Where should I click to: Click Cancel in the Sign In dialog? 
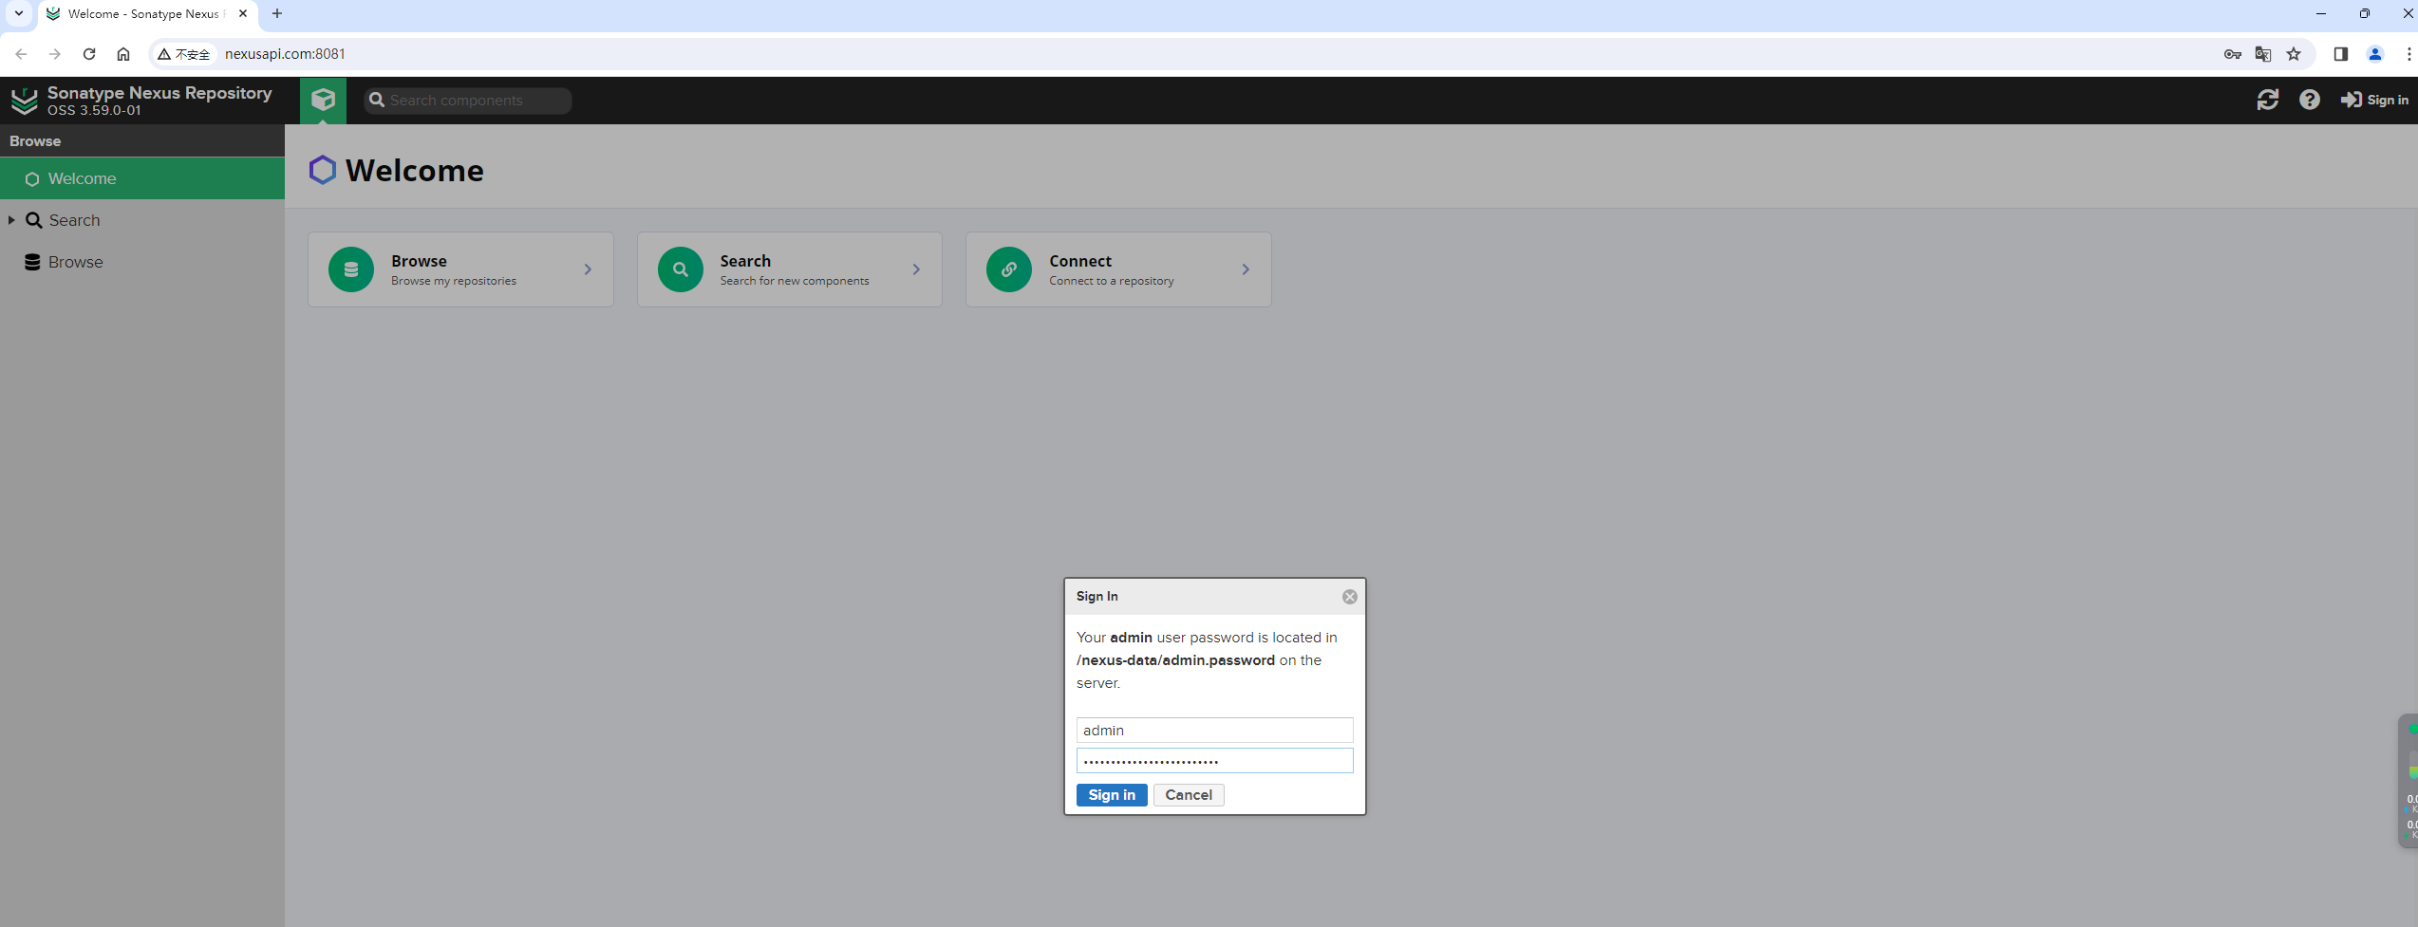pyautogui.click(x=1188, y=795)
